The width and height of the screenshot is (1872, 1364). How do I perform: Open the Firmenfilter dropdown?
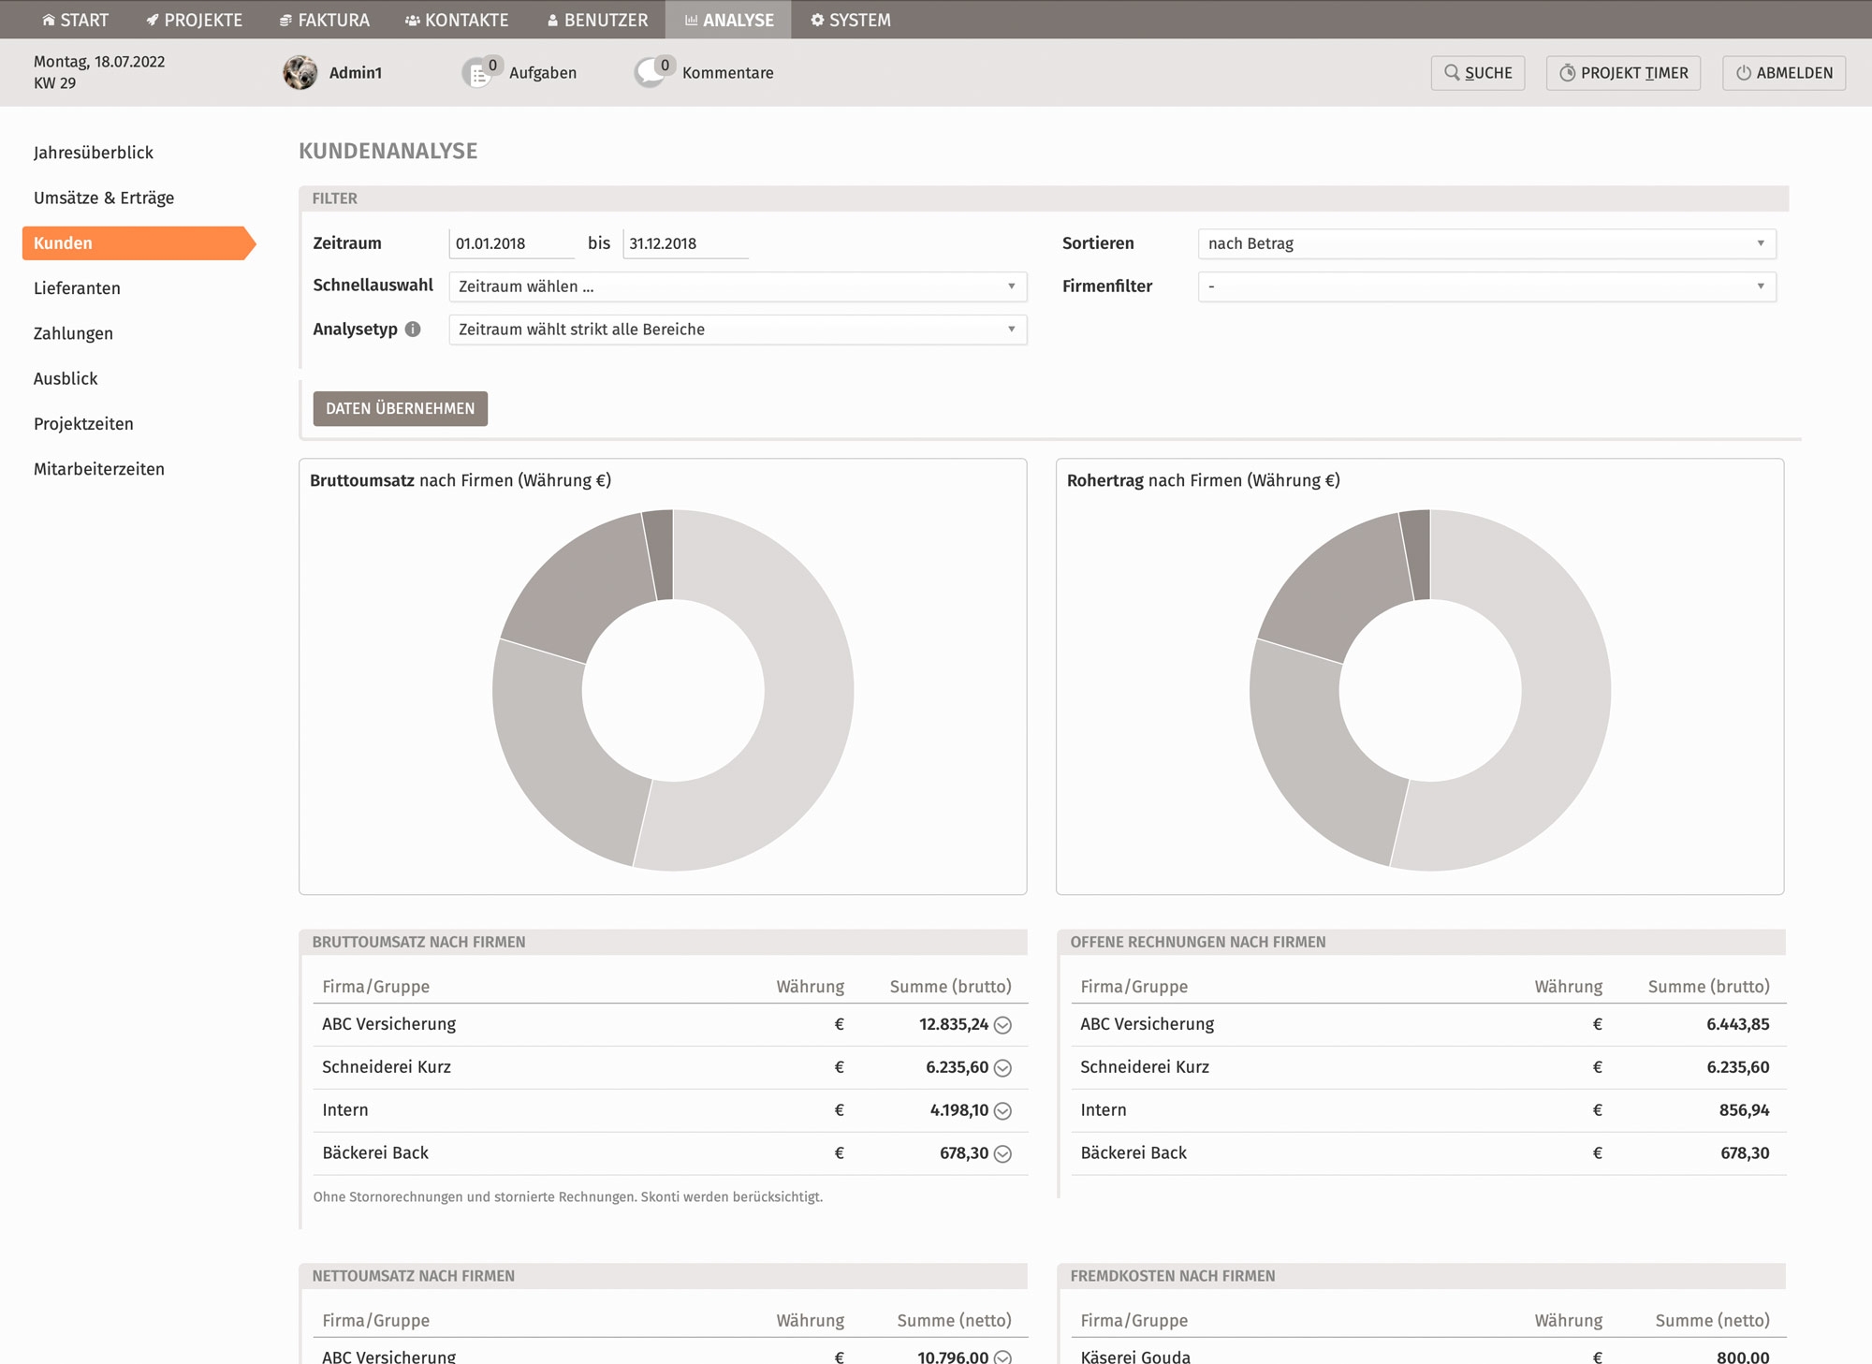point(1486,286)
